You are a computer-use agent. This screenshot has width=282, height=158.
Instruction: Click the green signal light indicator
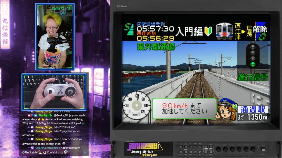(x=253, y=64)
